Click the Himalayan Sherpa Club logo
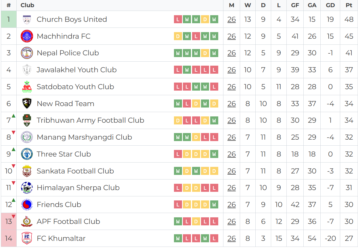 point(27,188)
